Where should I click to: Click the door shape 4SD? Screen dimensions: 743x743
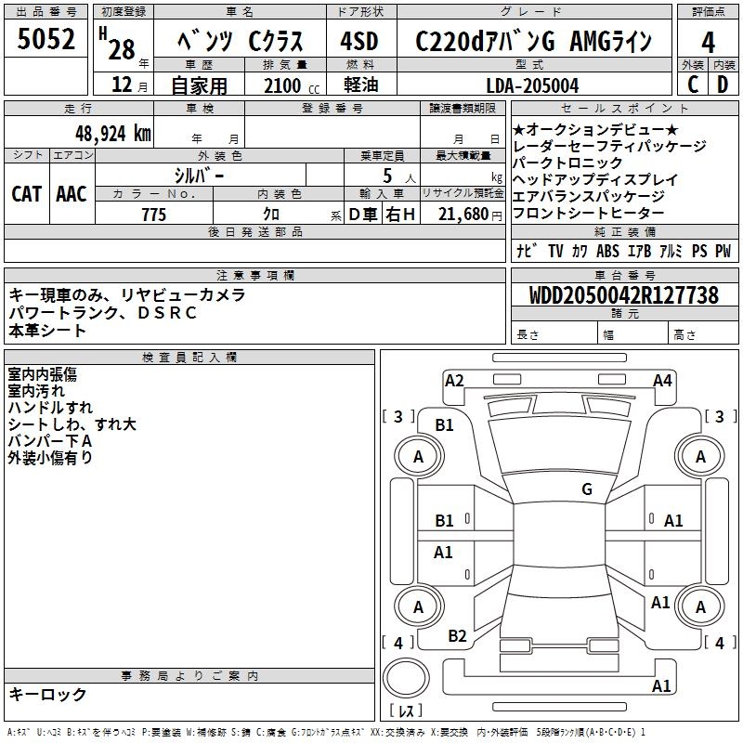(359, 41)
